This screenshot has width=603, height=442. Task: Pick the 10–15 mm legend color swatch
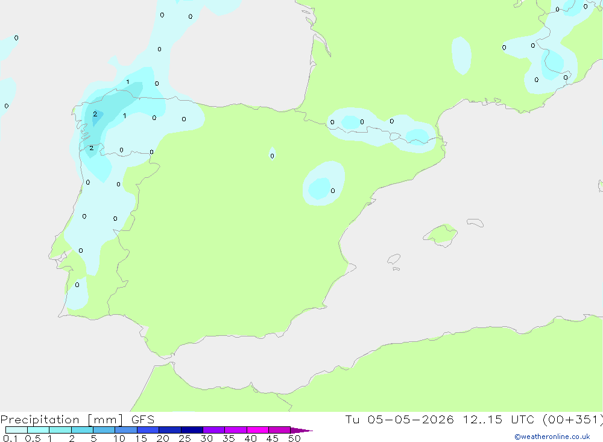coord(126,430)
